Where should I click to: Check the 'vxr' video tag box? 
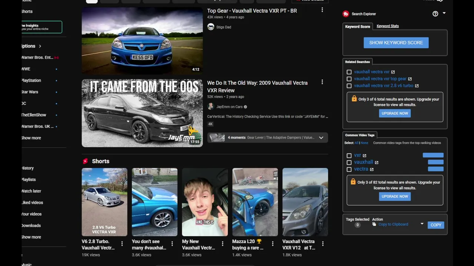point(349,156)
